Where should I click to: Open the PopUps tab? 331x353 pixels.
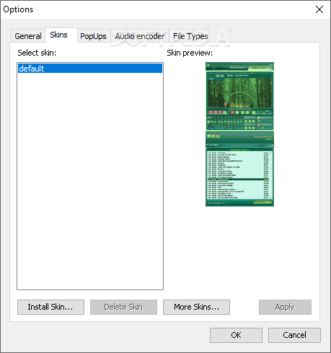(x=93, y=36)
